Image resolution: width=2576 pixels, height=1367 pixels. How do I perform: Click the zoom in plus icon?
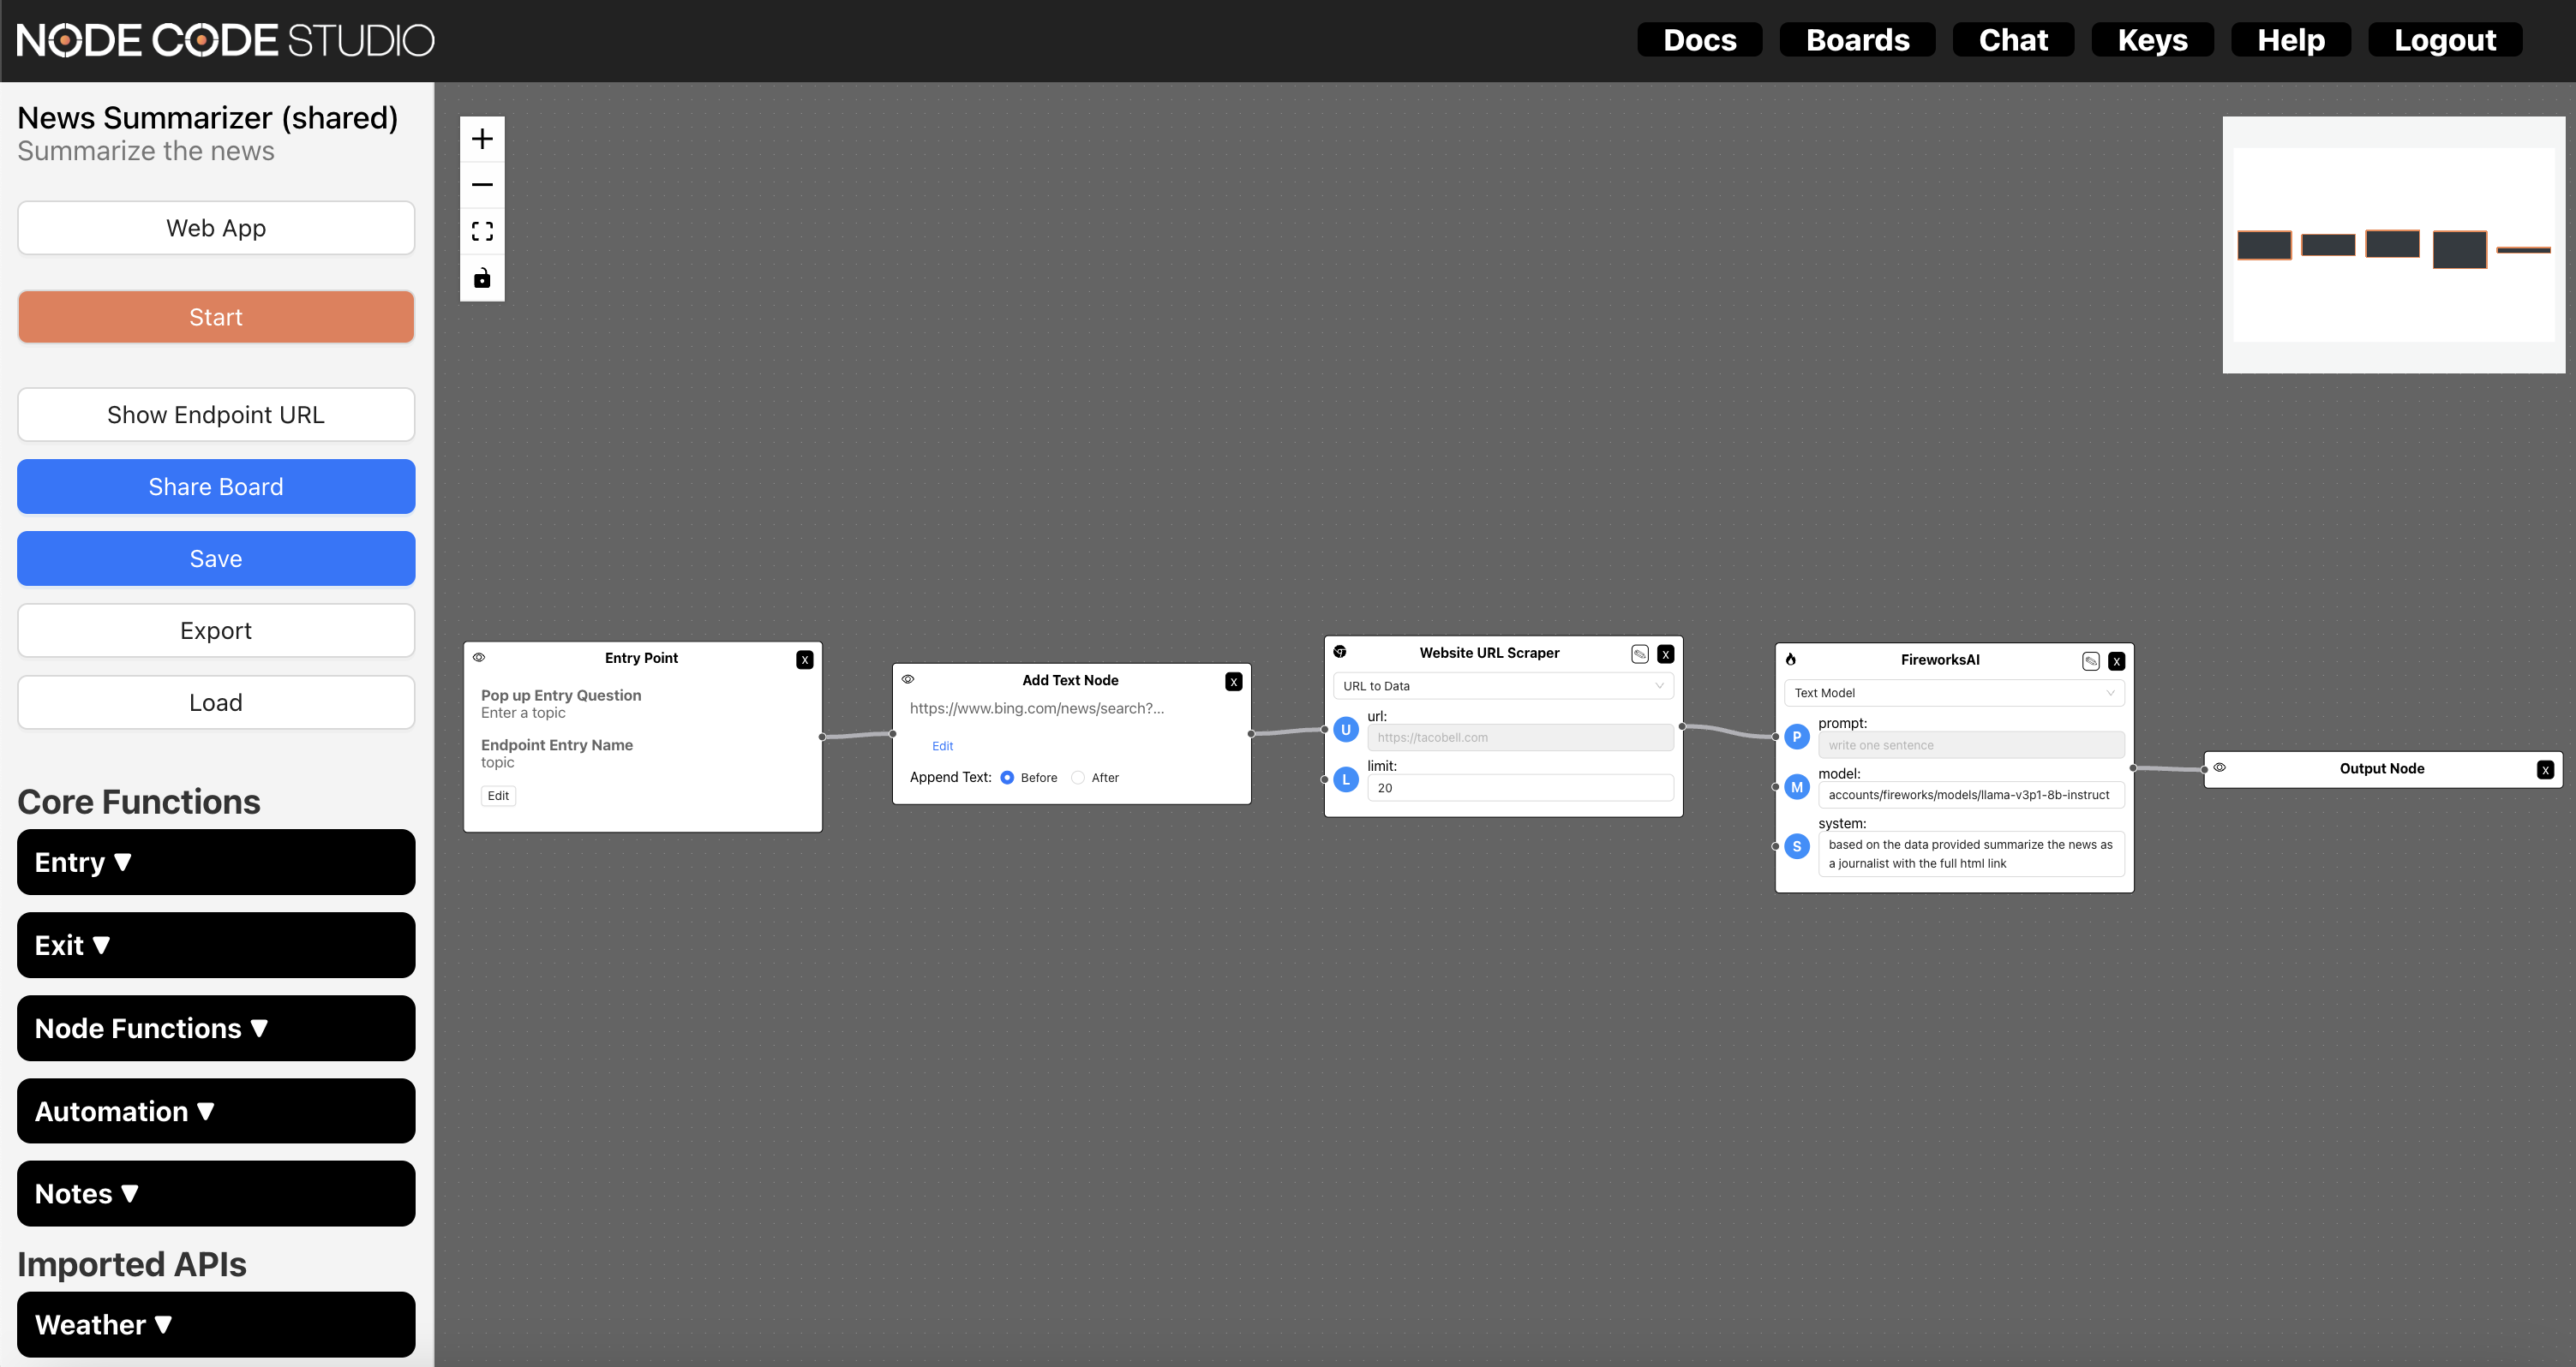[x=482, y=139]
